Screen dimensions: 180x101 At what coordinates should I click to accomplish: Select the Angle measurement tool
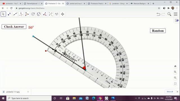(x=45, y=14)
